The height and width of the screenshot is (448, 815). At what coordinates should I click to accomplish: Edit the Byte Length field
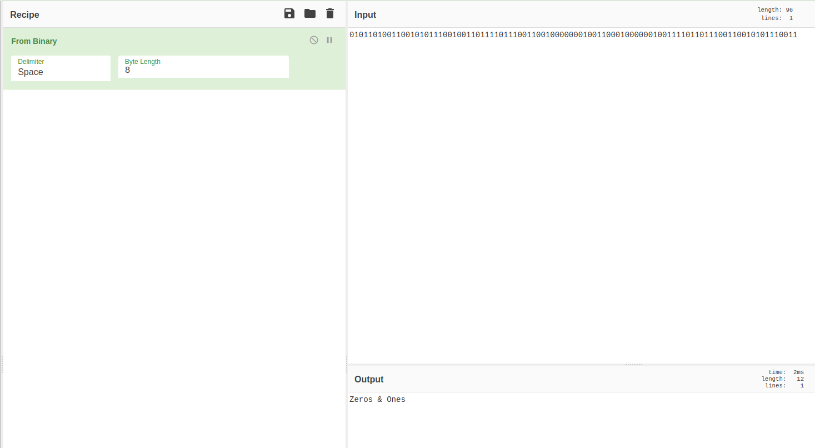(x=203, y=67)
